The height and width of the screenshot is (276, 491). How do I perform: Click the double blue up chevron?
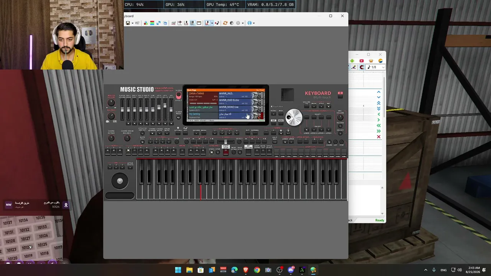379,103
